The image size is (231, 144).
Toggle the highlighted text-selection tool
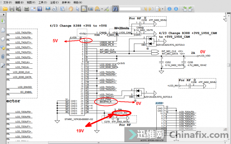(x=84, y=9)
